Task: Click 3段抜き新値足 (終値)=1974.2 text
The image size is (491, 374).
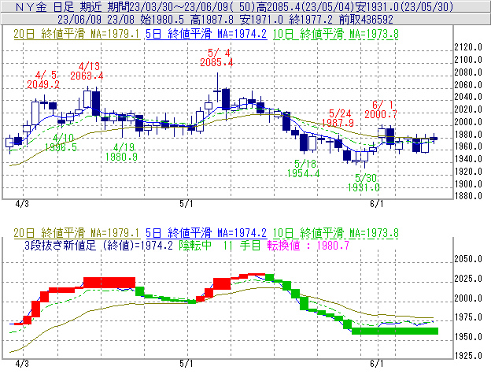Action: tap(98, 245)
